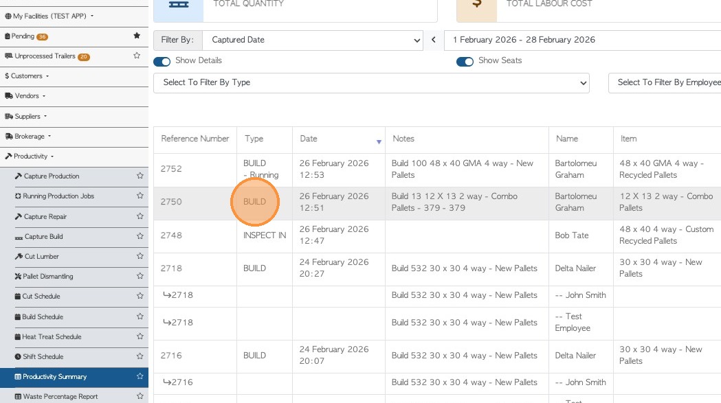Open Running Production Jobs page
This screenshot has width=721, height=403.
tap(58, 196)
